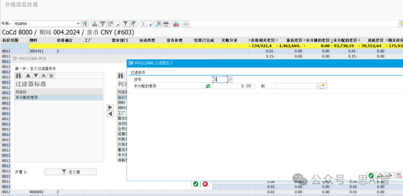Select 未分配的差异 row in filter criteria list
The image size is (403, 196).
click(58, 97)
